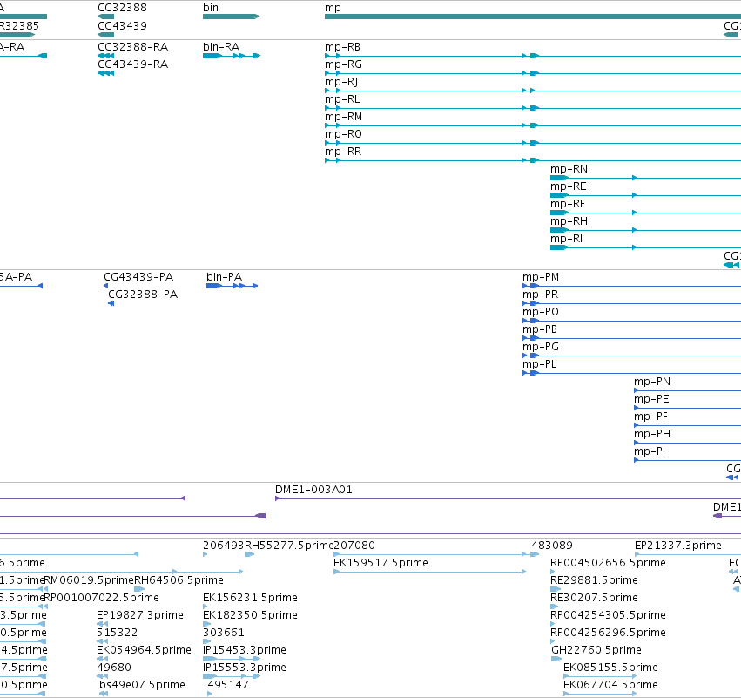This screenshot has height=698, width=741.
Task: Click the 515322 feature label
Action: [118, 633]
